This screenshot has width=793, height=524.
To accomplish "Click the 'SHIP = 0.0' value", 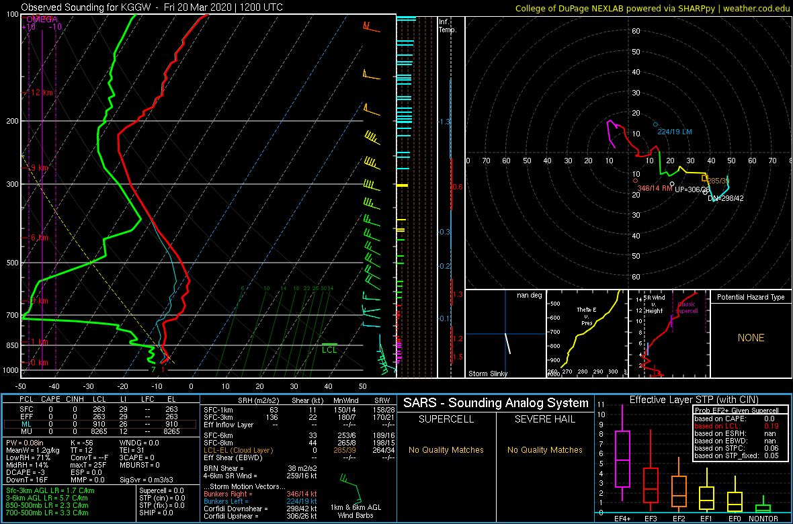I will click(x=155, y=513).
